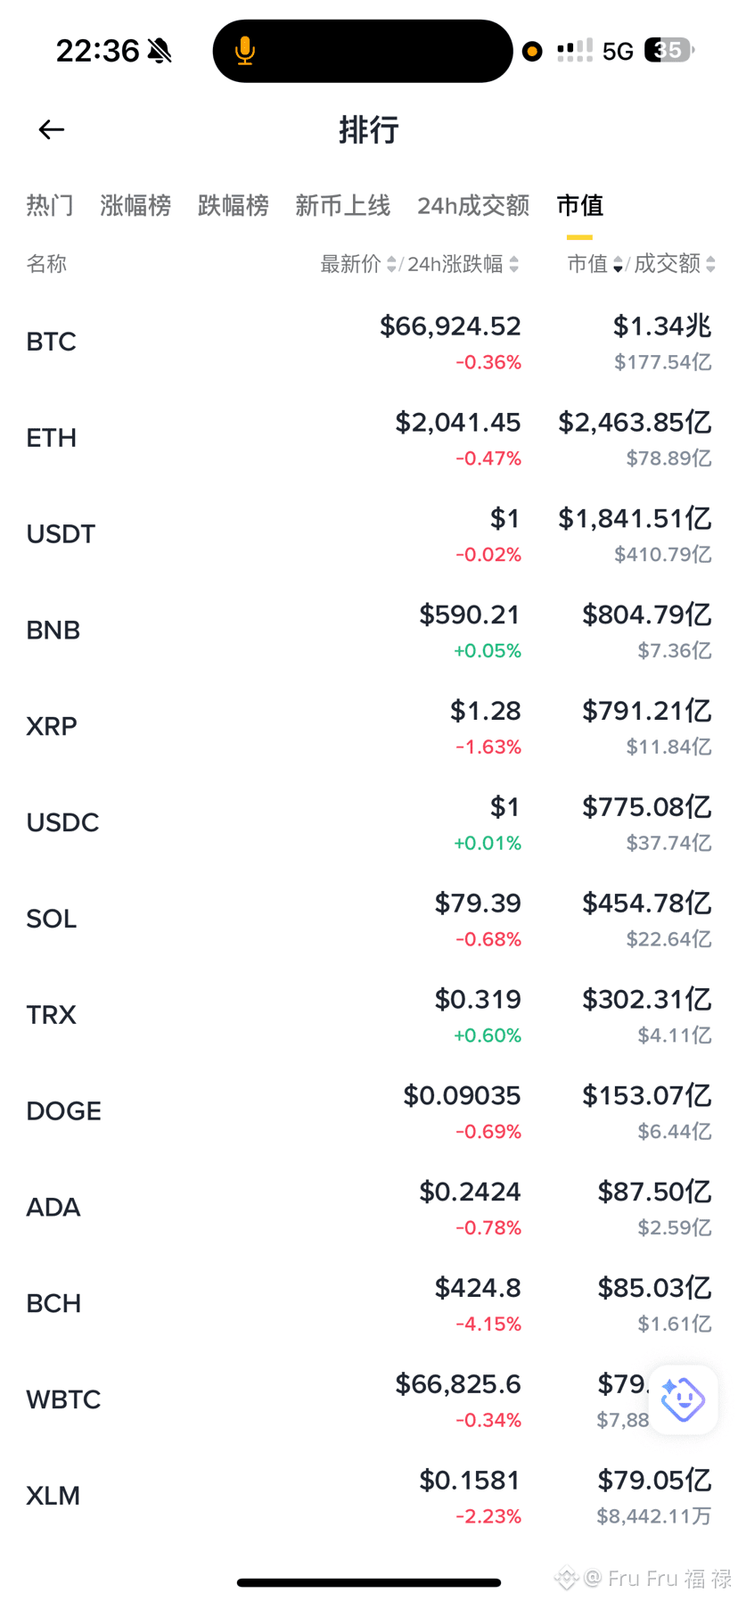
Task: Switch to the 热门 tab
Action: coord(50,206)
